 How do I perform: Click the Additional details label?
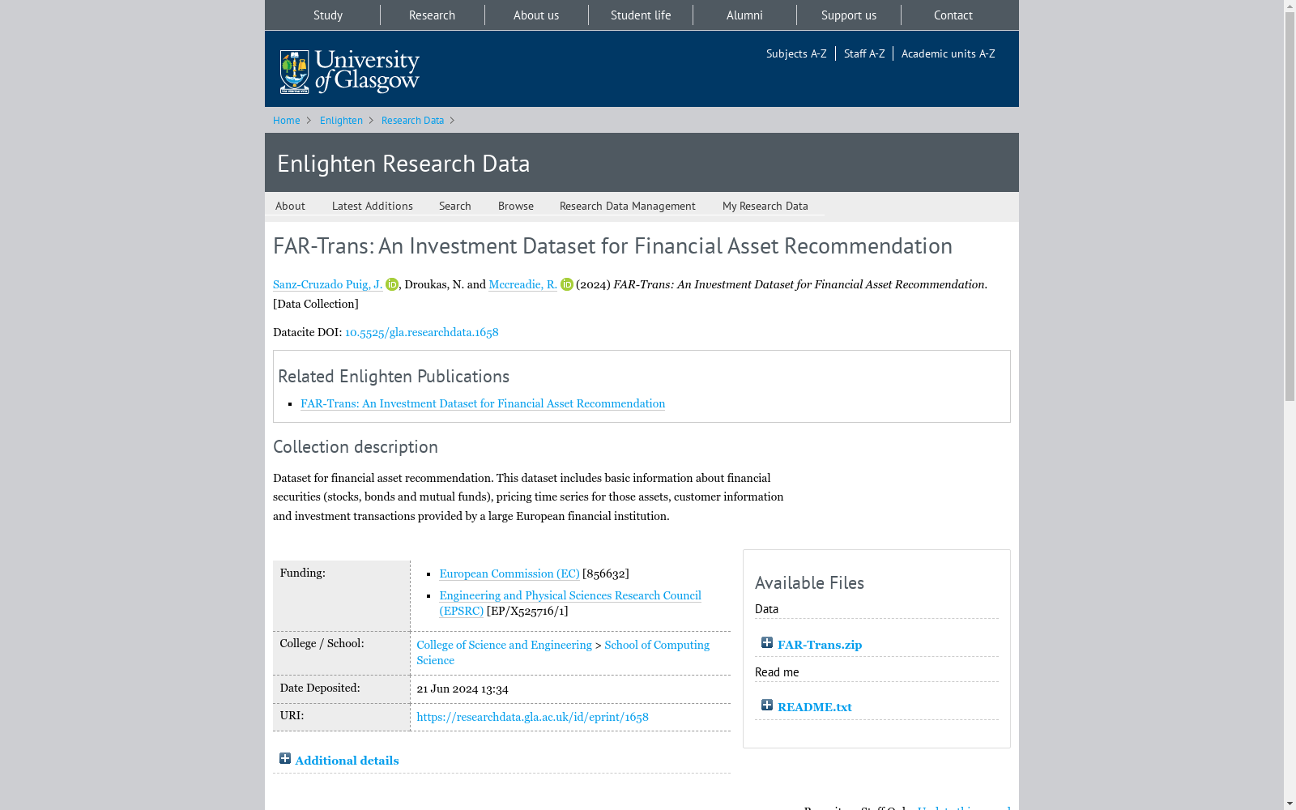[347, 761]
